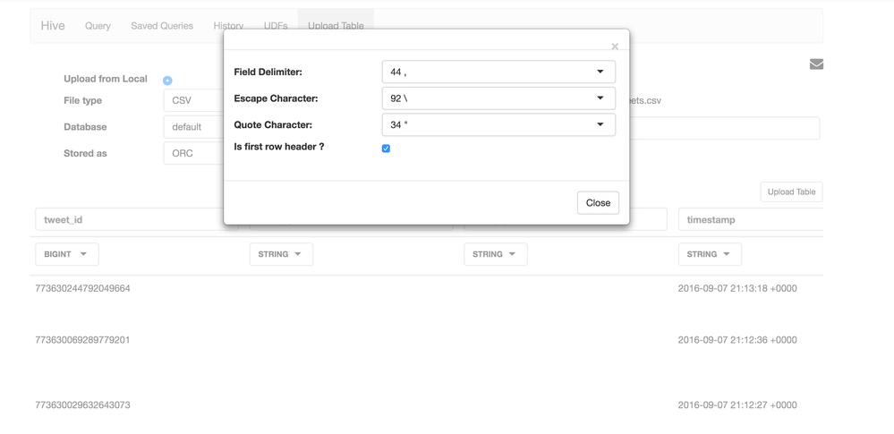Select the Upload Table tab
The width and height of the screenshot is (894, 434).
[336, 26]
